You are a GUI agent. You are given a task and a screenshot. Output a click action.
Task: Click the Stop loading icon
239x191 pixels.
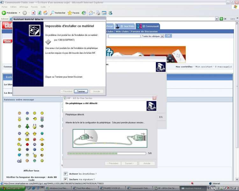tap(33, 13)
